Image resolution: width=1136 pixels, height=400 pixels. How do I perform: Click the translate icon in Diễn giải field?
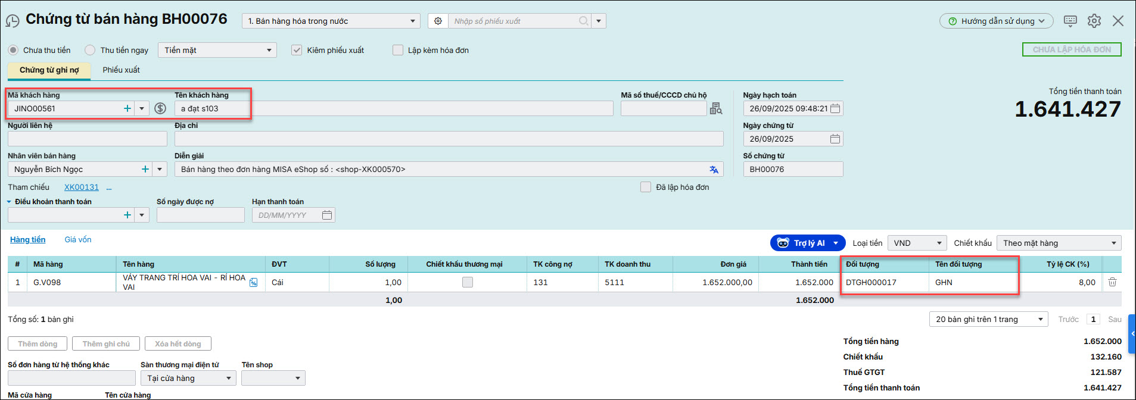click(714, 170)
